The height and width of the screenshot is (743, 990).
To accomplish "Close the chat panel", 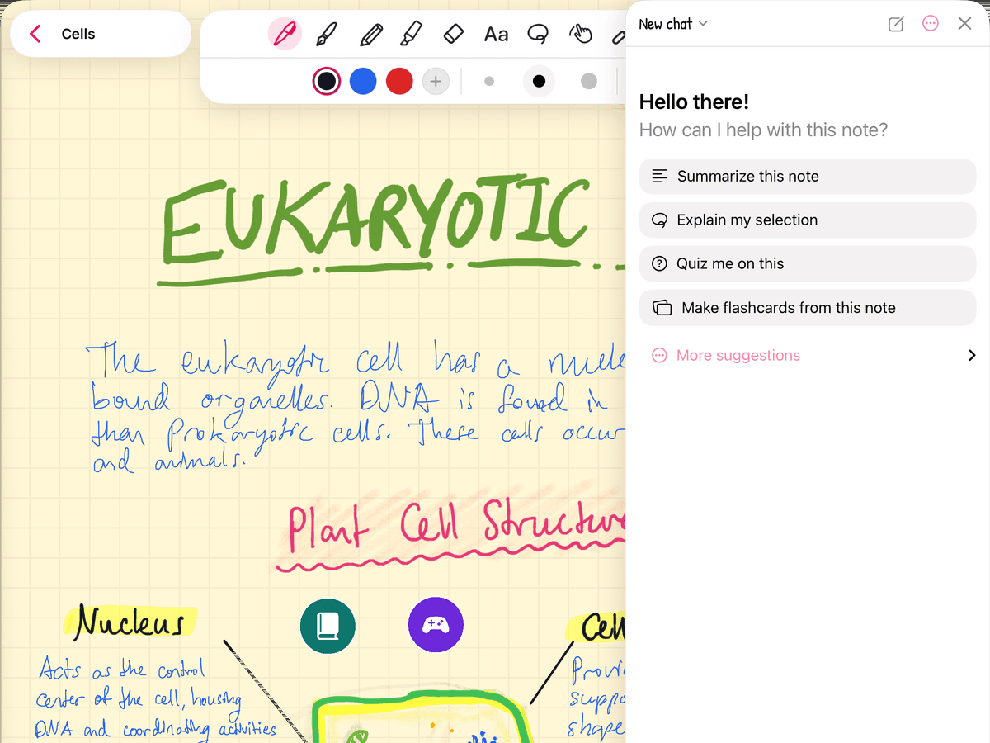I will pos(964,24).
